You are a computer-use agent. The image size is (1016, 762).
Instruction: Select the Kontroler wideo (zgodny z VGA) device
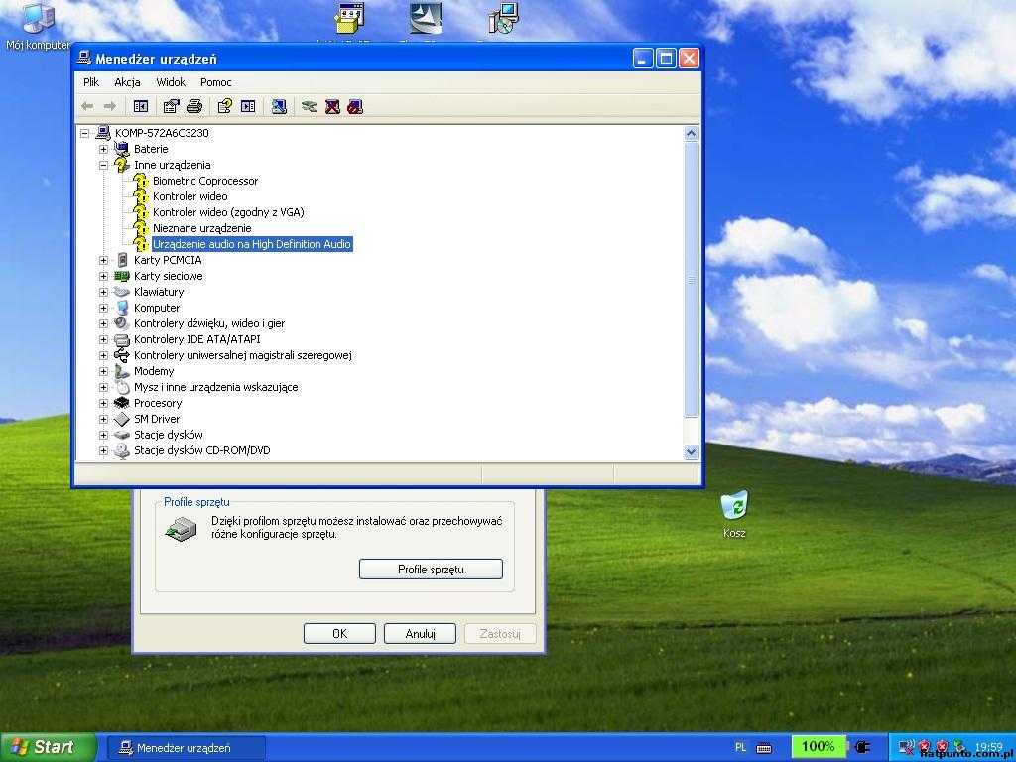tap(228, 212)
